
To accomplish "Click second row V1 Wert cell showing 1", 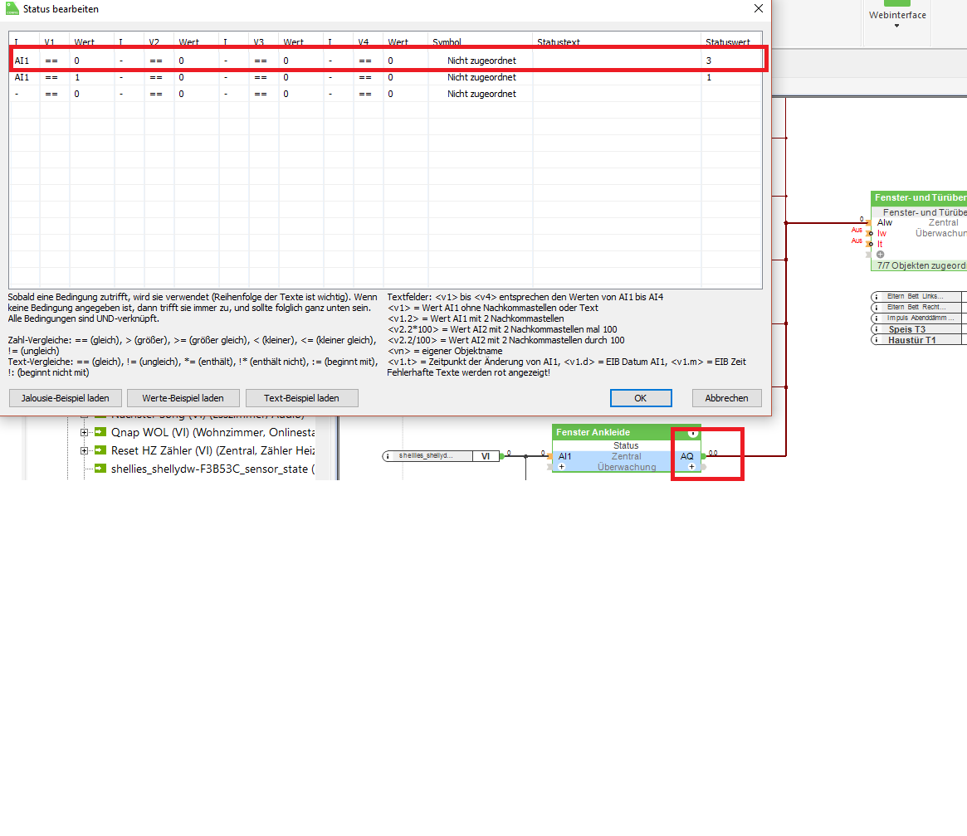I will point(92,77).
